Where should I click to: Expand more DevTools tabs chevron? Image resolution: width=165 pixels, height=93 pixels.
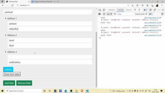click(x=135, y=10)
